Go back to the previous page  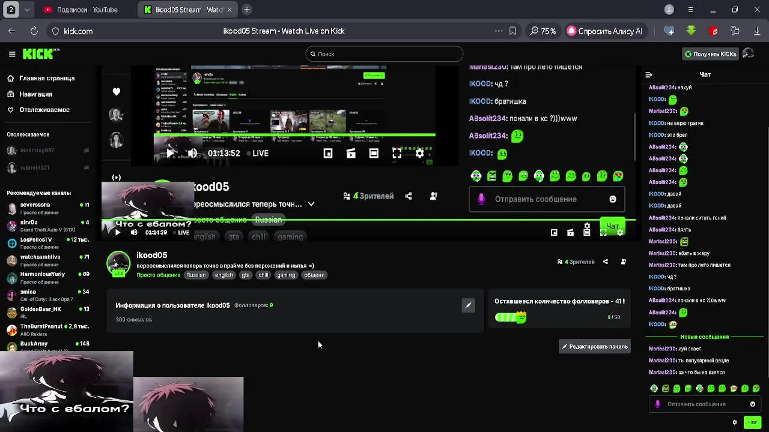12,31
